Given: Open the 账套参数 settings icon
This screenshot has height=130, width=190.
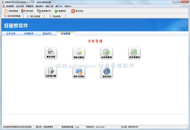Looking at the screenshot, I should coord(51,53).
